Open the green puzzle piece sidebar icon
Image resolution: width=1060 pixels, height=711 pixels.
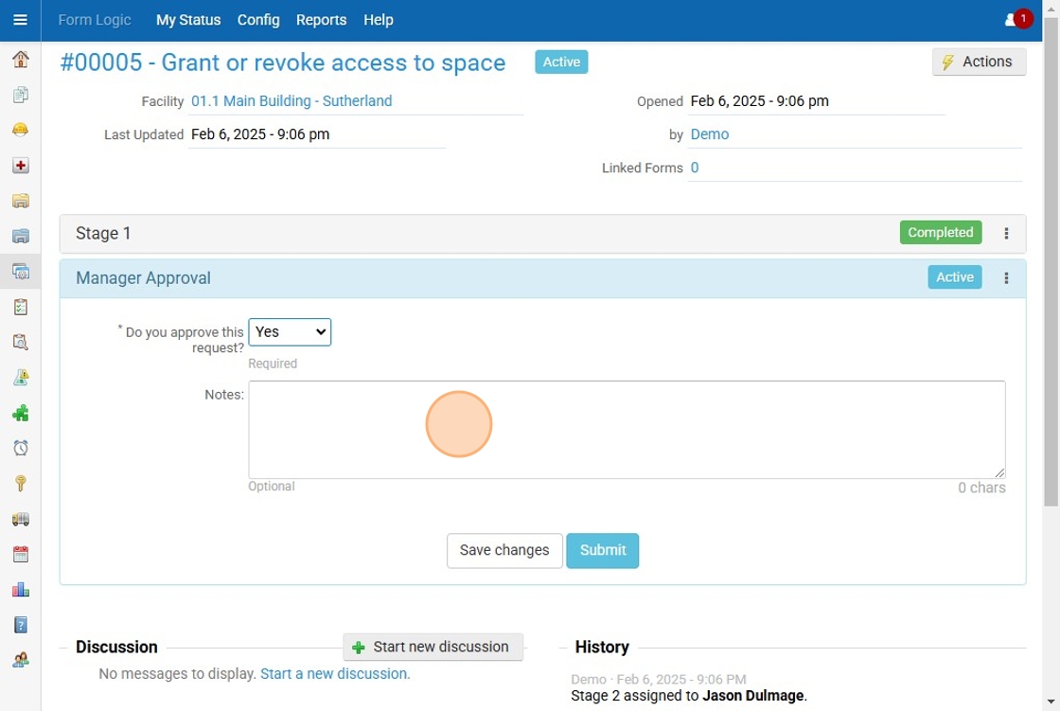click(20, 413)
